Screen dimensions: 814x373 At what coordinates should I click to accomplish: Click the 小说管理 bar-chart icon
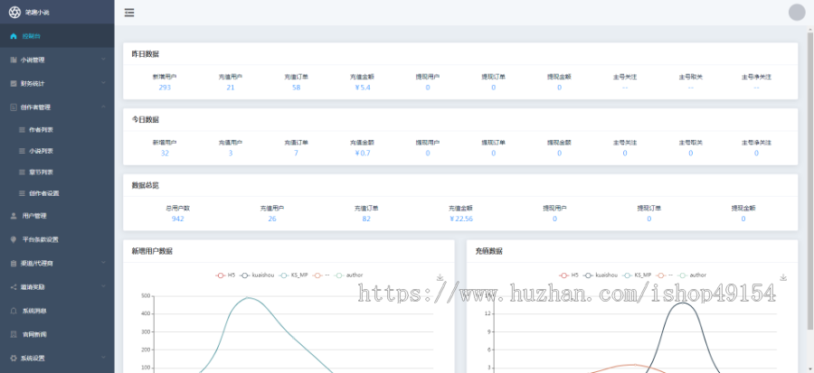click(14, 60)
